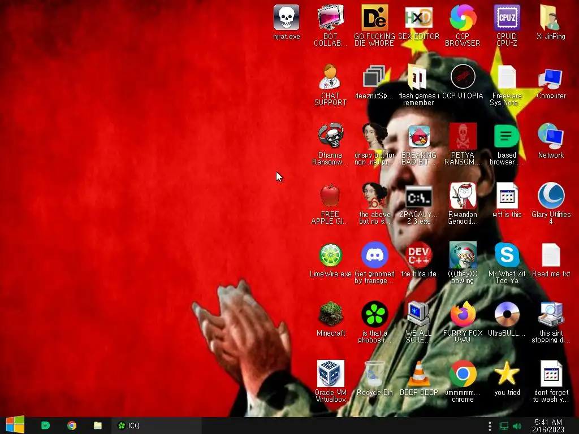Open the CHAT SUPPORT shortcut
Image resolution: width=579 pixels, height=434 pixels.
point(330,77)
